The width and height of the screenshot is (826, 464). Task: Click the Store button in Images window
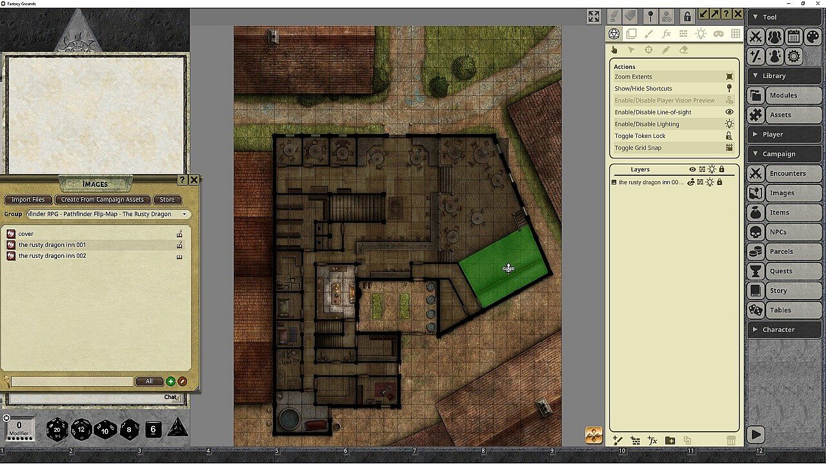pyautogui.click(x=167, y=200)
